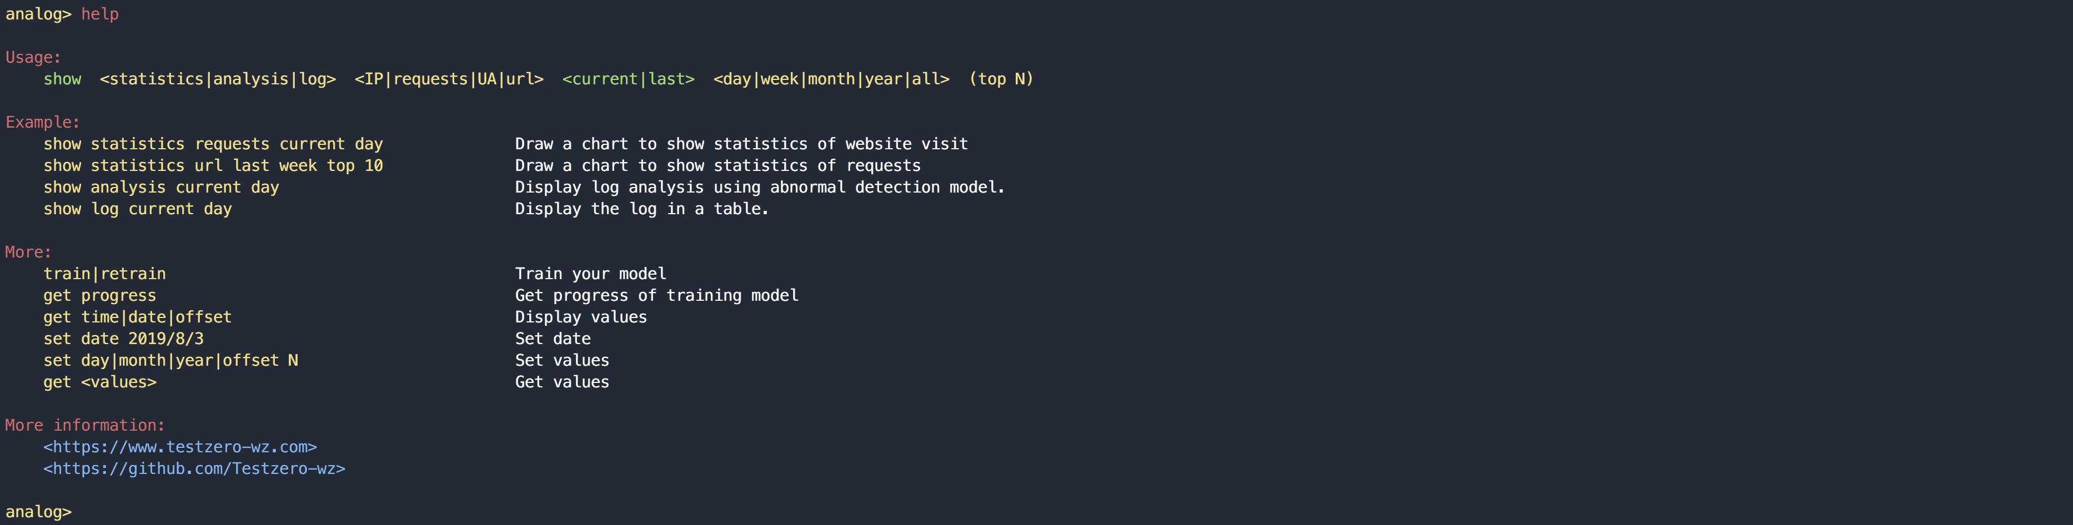Select the 'show statistics requests current day' example
This screenshot has height=525, width=2073.
click(213, 144)
